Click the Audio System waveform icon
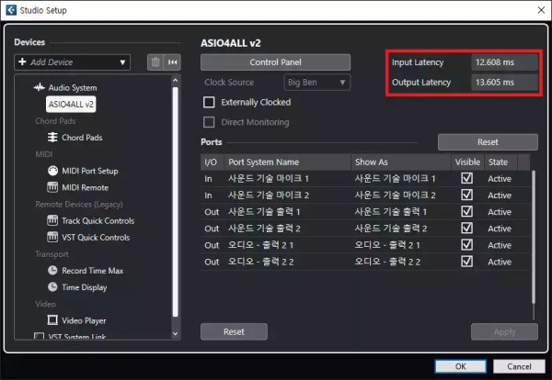Screen dimensions: 552x380 (39, 87)
